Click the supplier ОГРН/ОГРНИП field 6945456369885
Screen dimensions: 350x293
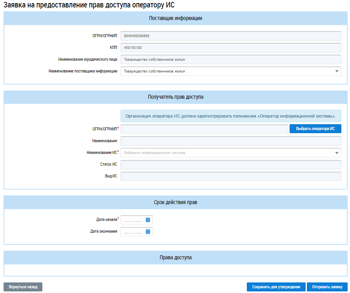pyautogui.click(x=230, y=36)
